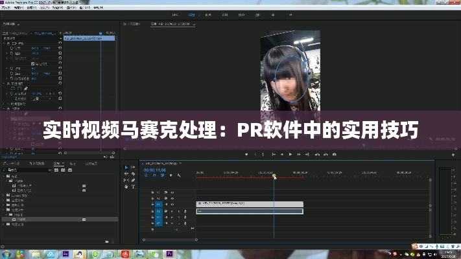Click the Windows Start button

click(6, 253)
